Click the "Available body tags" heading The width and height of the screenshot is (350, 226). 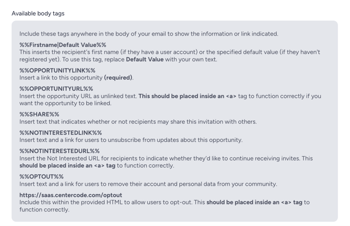pyautogui.click(x=38, y=13)
